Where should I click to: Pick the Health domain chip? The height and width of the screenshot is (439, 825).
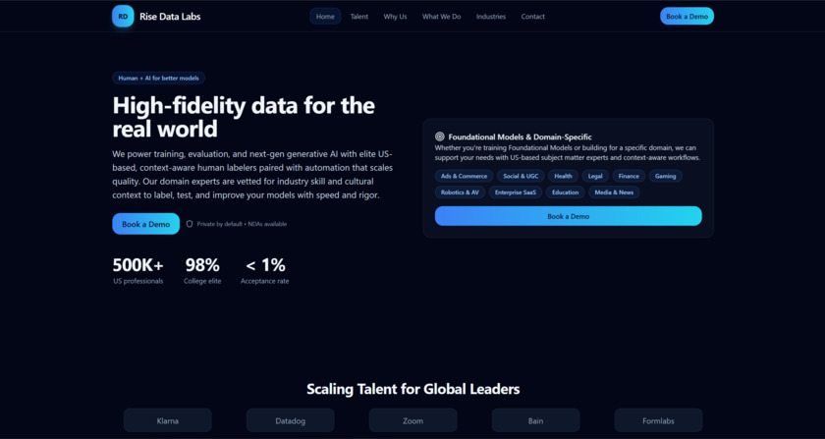563,176
